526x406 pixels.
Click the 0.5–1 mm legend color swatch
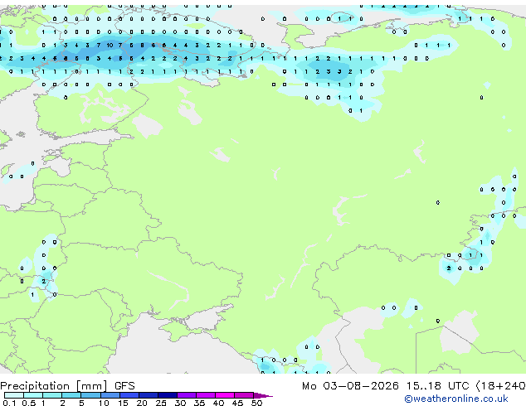[x=33, y=395]
